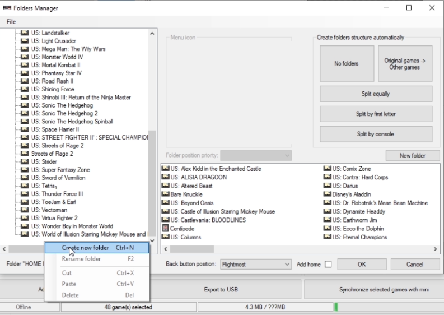444x315 pixels.
Task: Select the icon for US: Mortal Kombat II
Action: coord(25,65)
